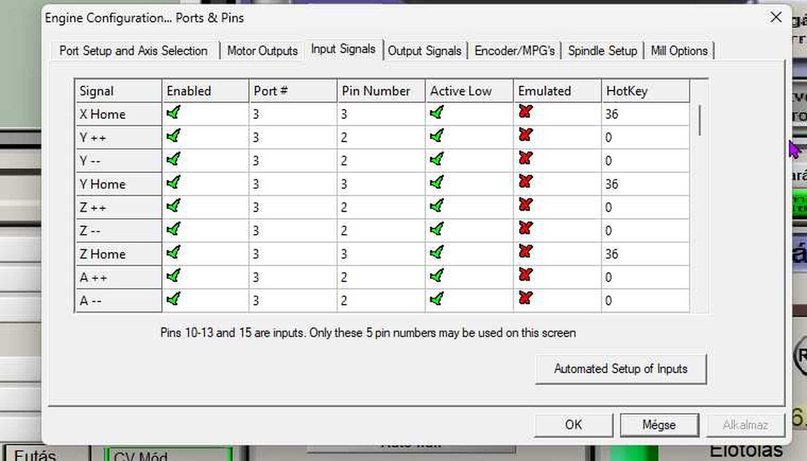Click Emulated red X for Z Home

[x=525, y=252]
